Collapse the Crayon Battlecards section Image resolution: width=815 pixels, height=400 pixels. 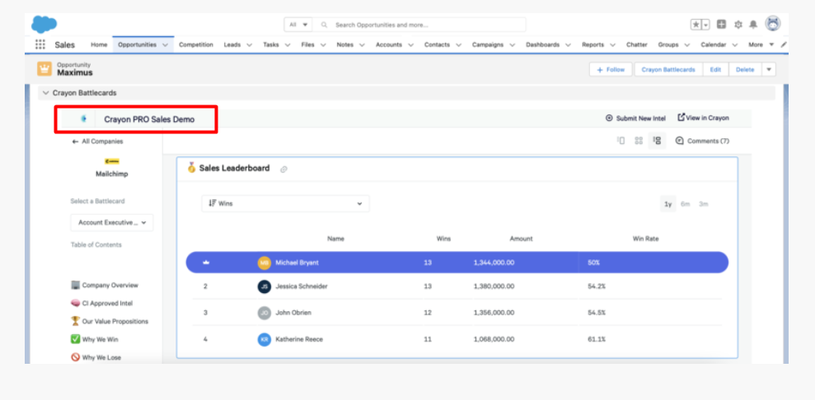tap(46, 93)
